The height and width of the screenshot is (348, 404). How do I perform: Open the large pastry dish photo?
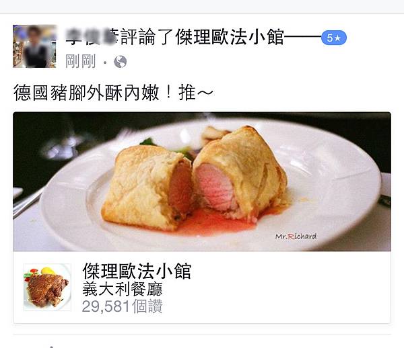click(202, 181)
